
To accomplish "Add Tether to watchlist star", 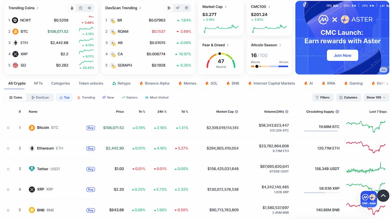I will [x=8, y=169].
